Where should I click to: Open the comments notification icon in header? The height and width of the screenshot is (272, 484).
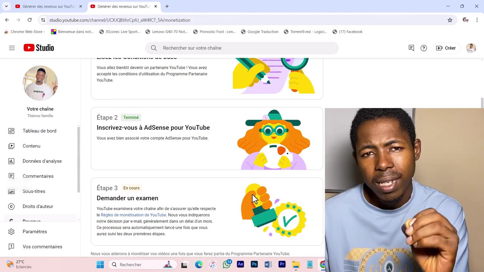click(x=411, y=48)
